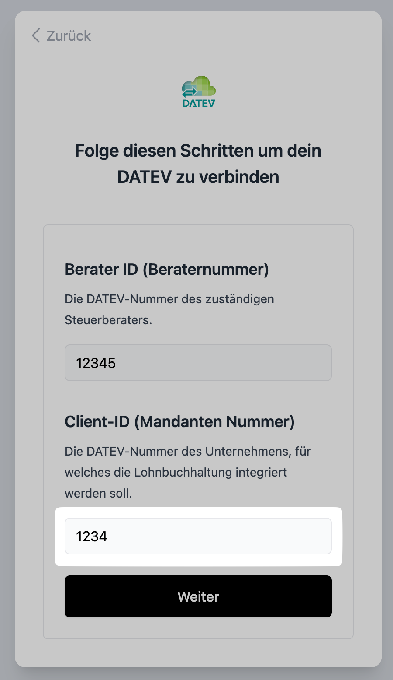The height and width of the screenshot is (680, 393).
Task: Focus the Client-ID input field
Action: click(198, 536)
